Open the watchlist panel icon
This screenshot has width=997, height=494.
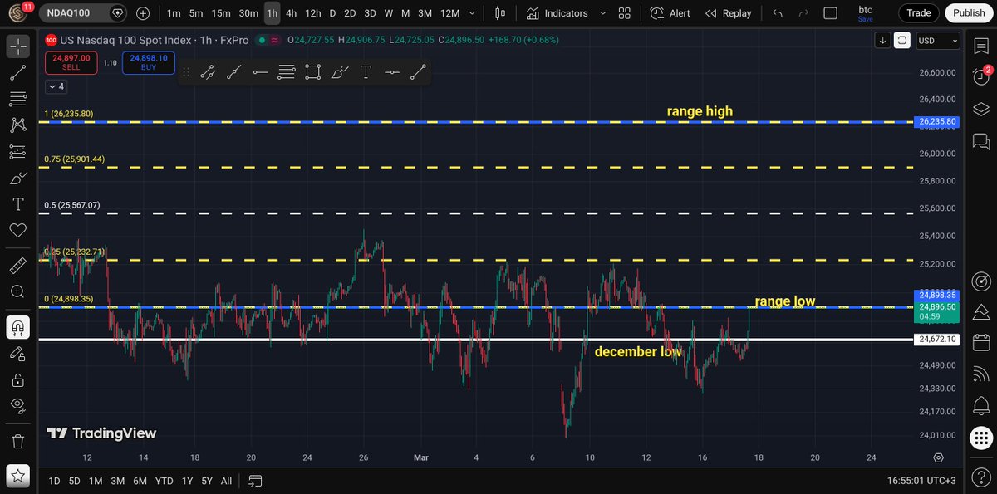(x=980, y=46)
